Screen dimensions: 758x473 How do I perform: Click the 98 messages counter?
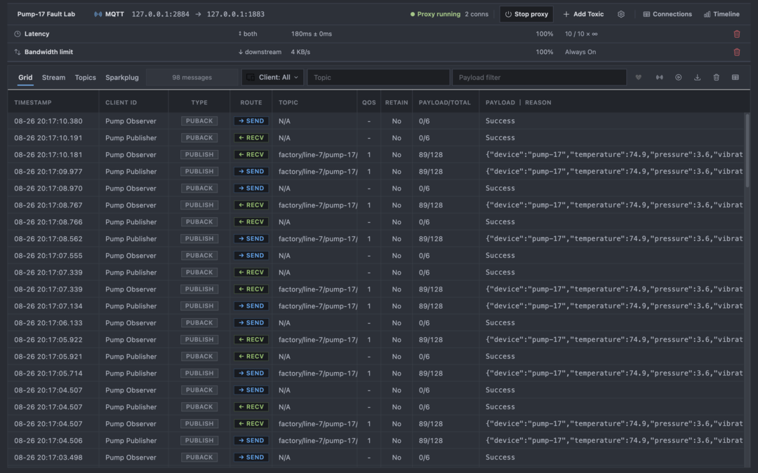192,77
